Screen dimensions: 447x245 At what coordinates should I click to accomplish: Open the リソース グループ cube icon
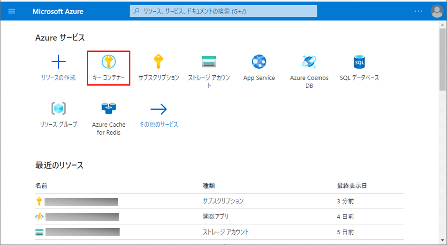click(59, 108)
